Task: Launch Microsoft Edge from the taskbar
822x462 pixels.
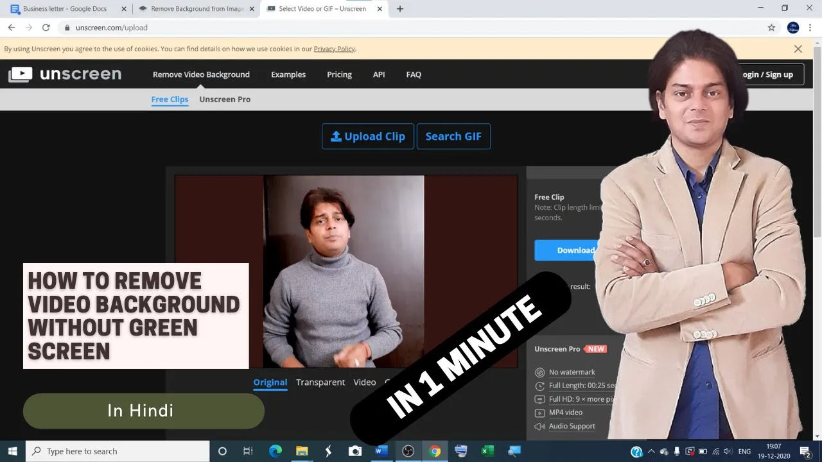Action: [x=275, y=451]
